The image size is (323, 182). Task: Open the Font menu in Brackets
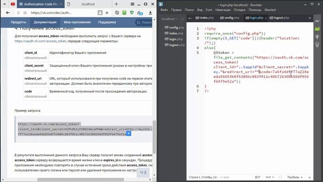point(208,10)
